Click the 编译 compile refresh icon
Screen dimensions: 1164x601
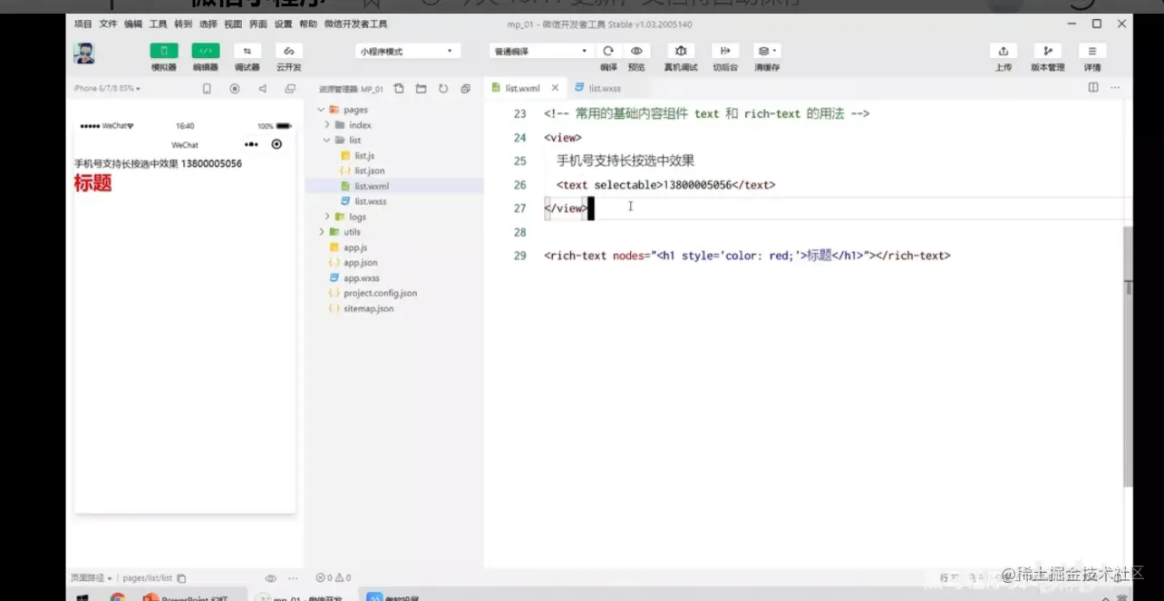tap(608, 51)
